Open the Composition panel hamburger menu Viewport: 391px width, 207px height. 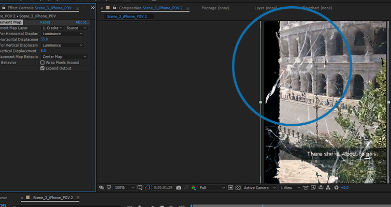coord(188,8)
